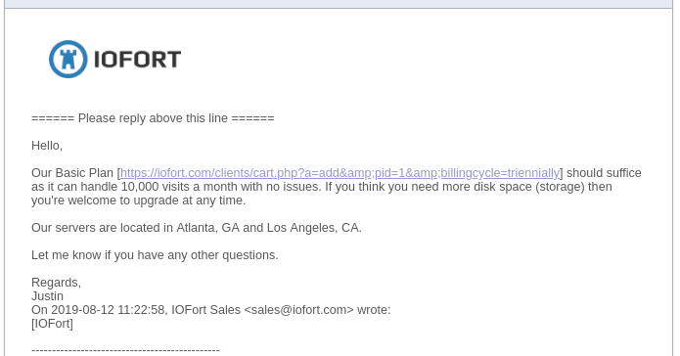Screen dimensions: 680x356
Task: Click the 'Let me know if you have any other questions' line
Action: point(155,255)
